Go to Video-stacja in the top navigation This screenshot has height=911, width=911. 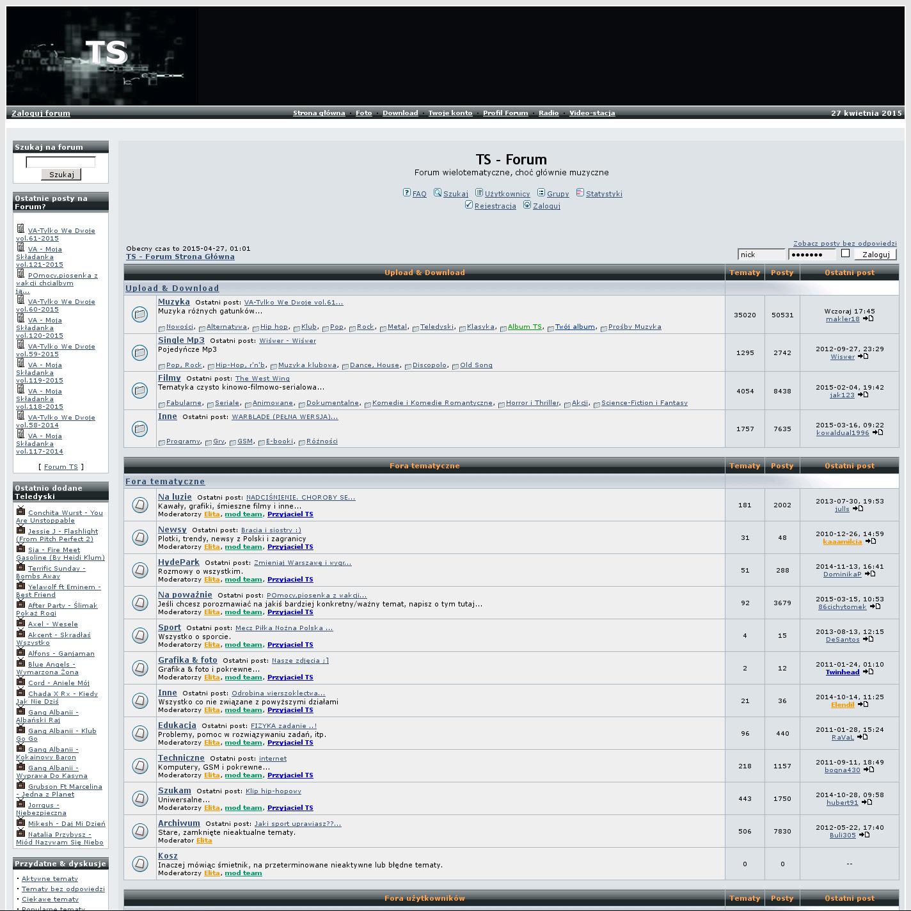tap(592, 113)
